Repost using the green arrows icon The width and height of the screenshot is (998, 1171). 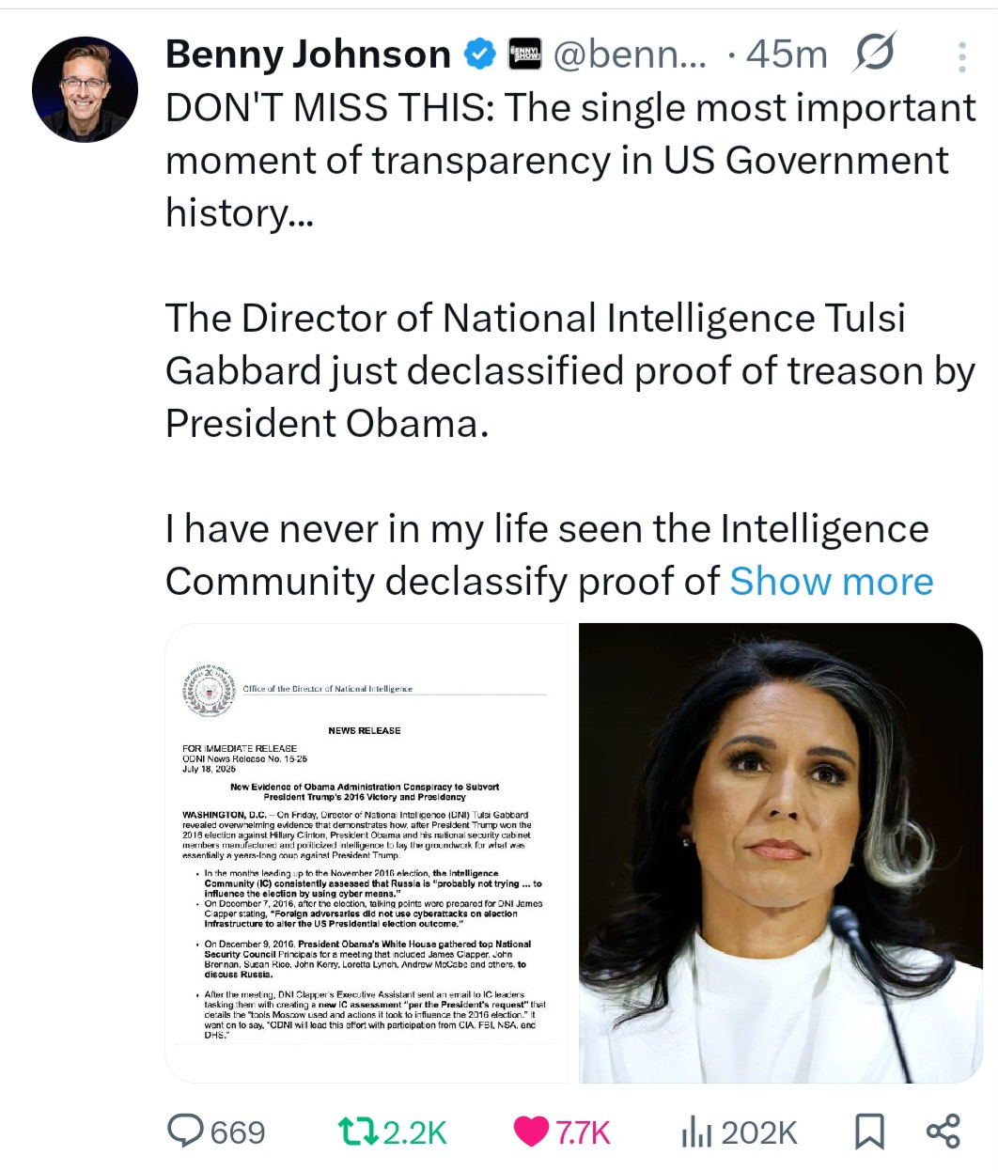[x=357, y=1131]
